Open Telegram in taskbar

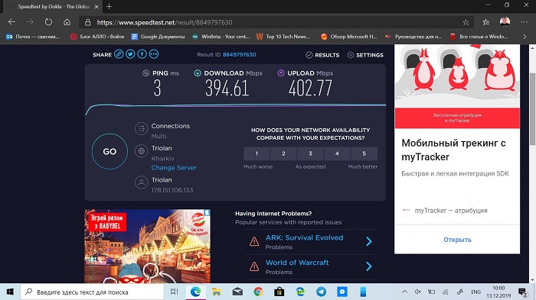[x=321, y=292]
